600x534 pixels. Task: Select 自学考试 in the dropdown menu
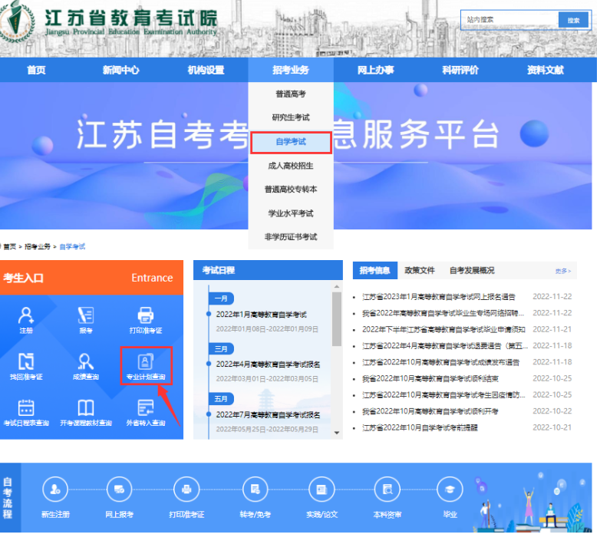pos(291,142)
